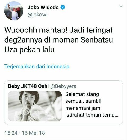127x140 pixels.
Task: Open quoted text starting Selamat siang
Action: click(x=92, y=105)
